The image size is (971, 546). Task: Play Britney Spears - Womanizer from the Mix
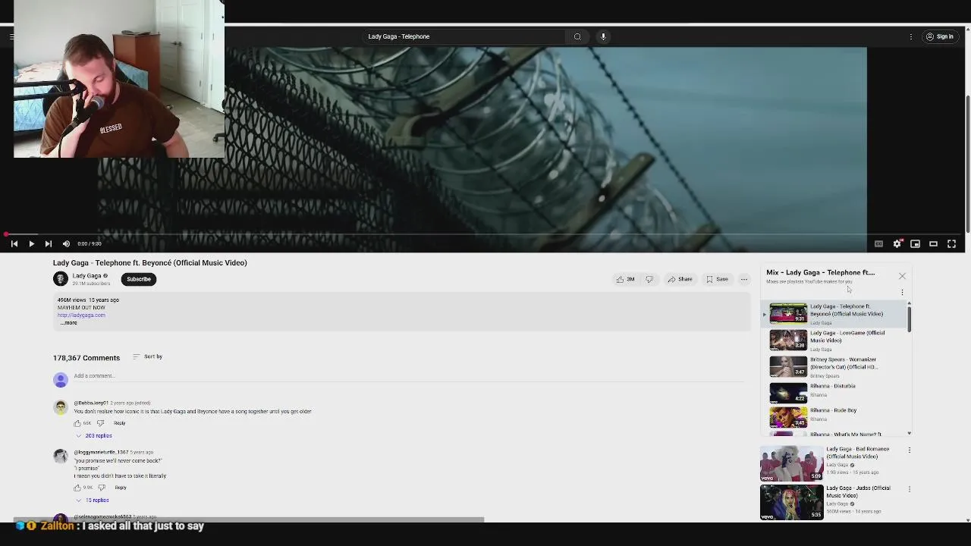click(834, 367)
